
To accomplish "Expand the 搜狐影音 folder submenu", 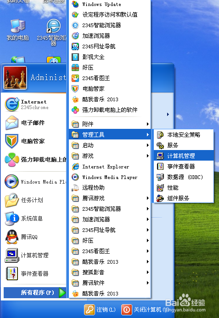I will coord(110,272).
